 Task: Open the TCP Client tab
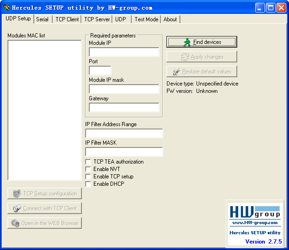(67, 19)
